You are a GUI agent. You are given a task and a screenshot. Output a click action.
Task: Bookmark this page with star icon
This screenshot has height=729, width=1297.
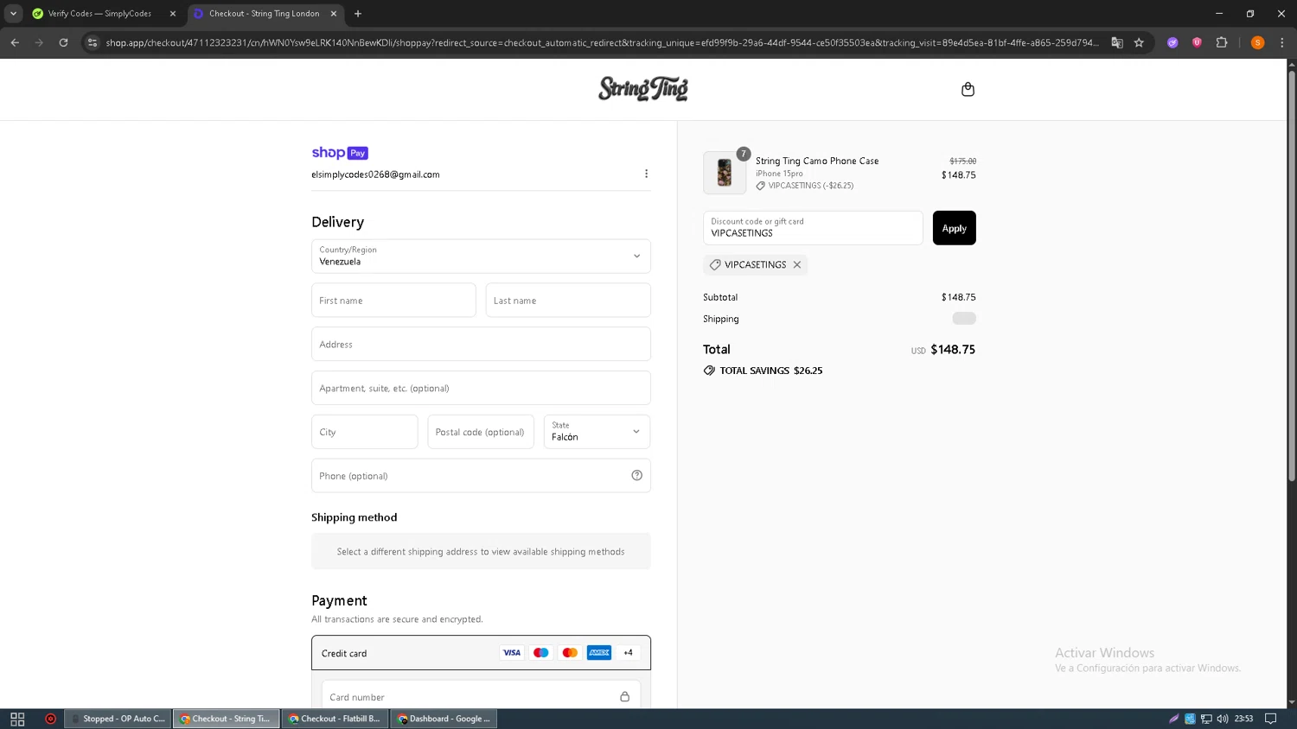(x=1139, y=42)
